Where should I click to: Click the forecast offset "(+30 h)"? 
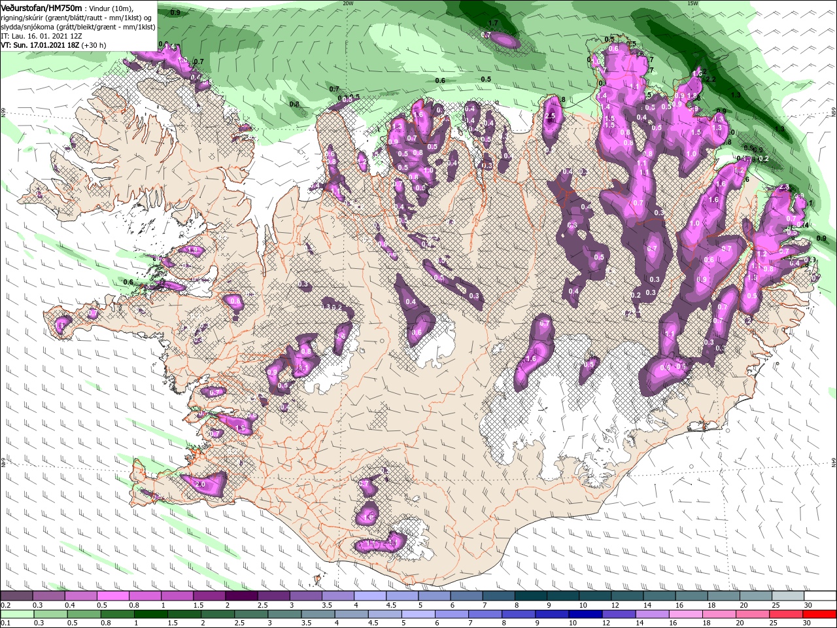[x=95, y=45]
